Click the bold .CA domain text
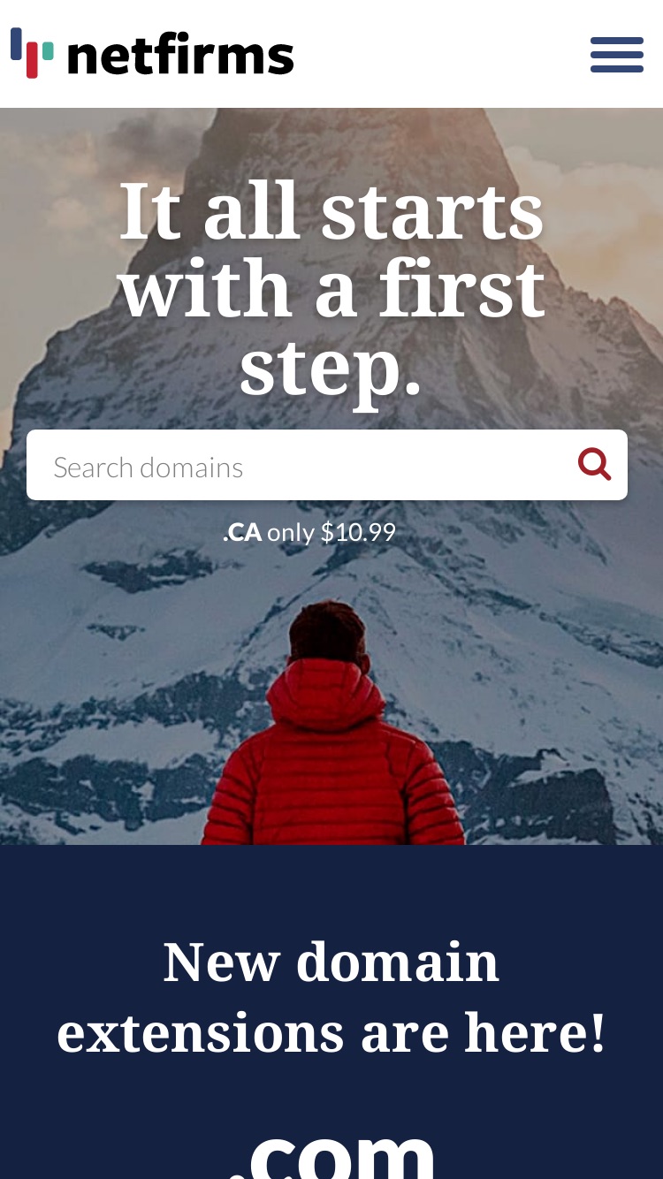Screen dimensions: 663x1179 click(242, 532)
